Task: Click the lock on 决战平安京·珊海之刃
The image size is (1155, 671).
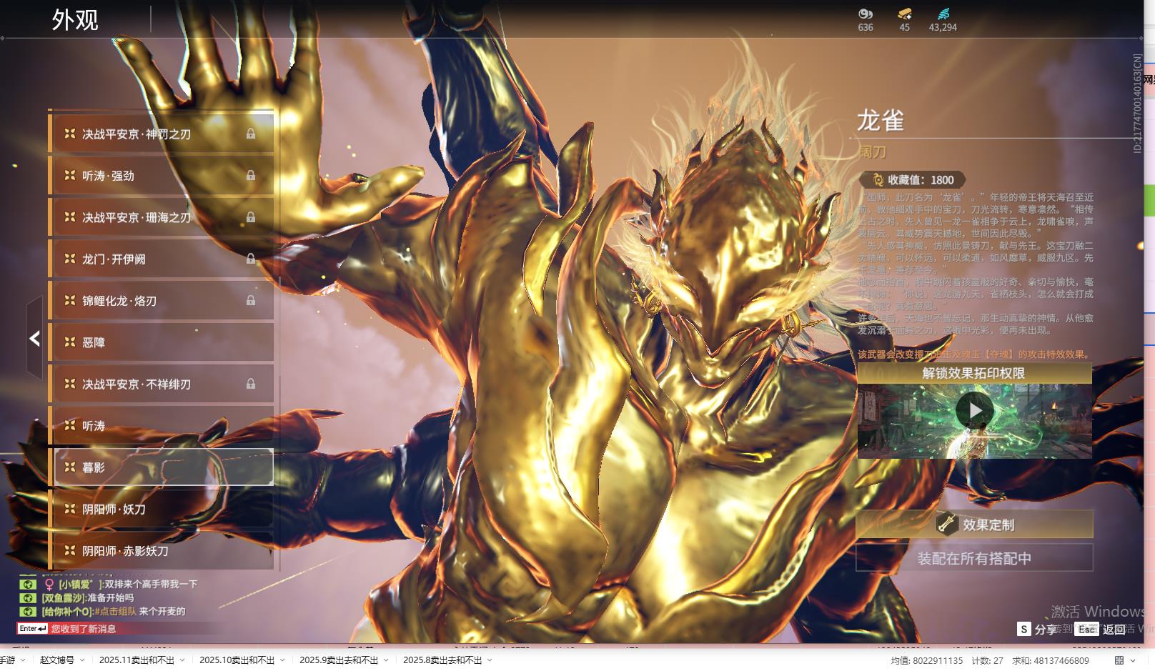Action: [x=251, y=217]
